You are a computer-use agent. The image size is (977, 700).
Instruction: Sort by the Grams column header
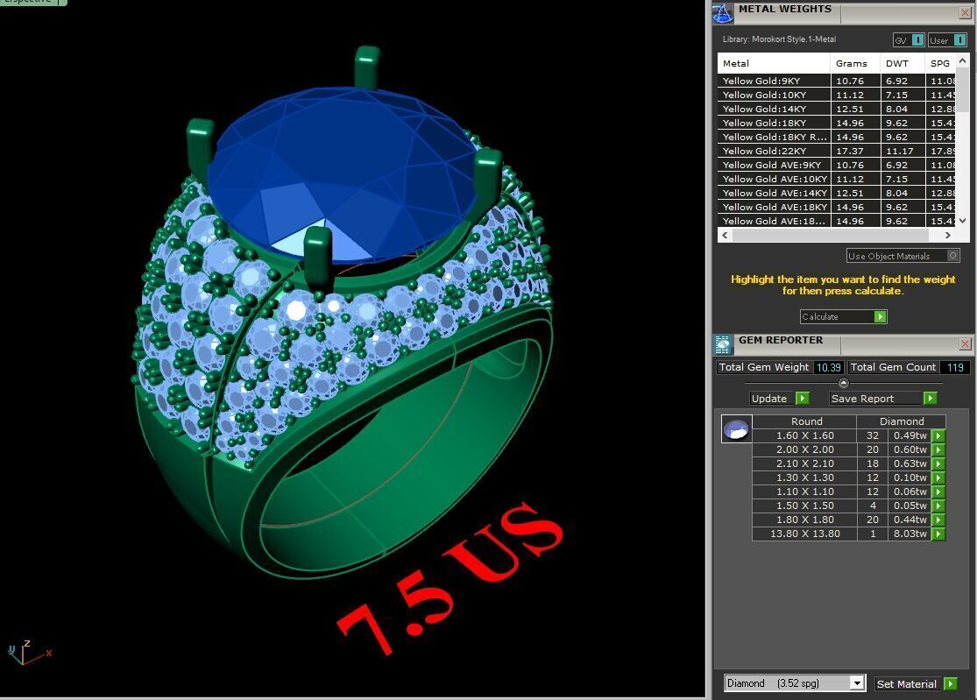click(855, 63)
